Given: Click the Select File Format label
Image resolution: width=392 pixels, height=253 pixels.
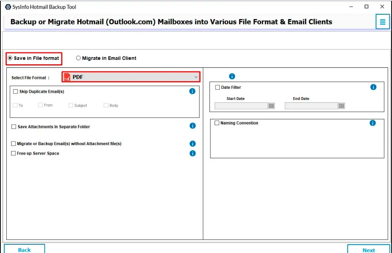Looking at the screenshot, I should 31,78.
